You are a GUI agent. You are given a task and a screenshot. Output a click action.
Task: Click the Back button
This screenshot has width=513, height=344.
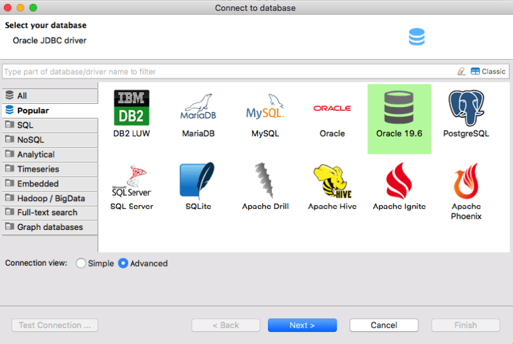(226, 325)
